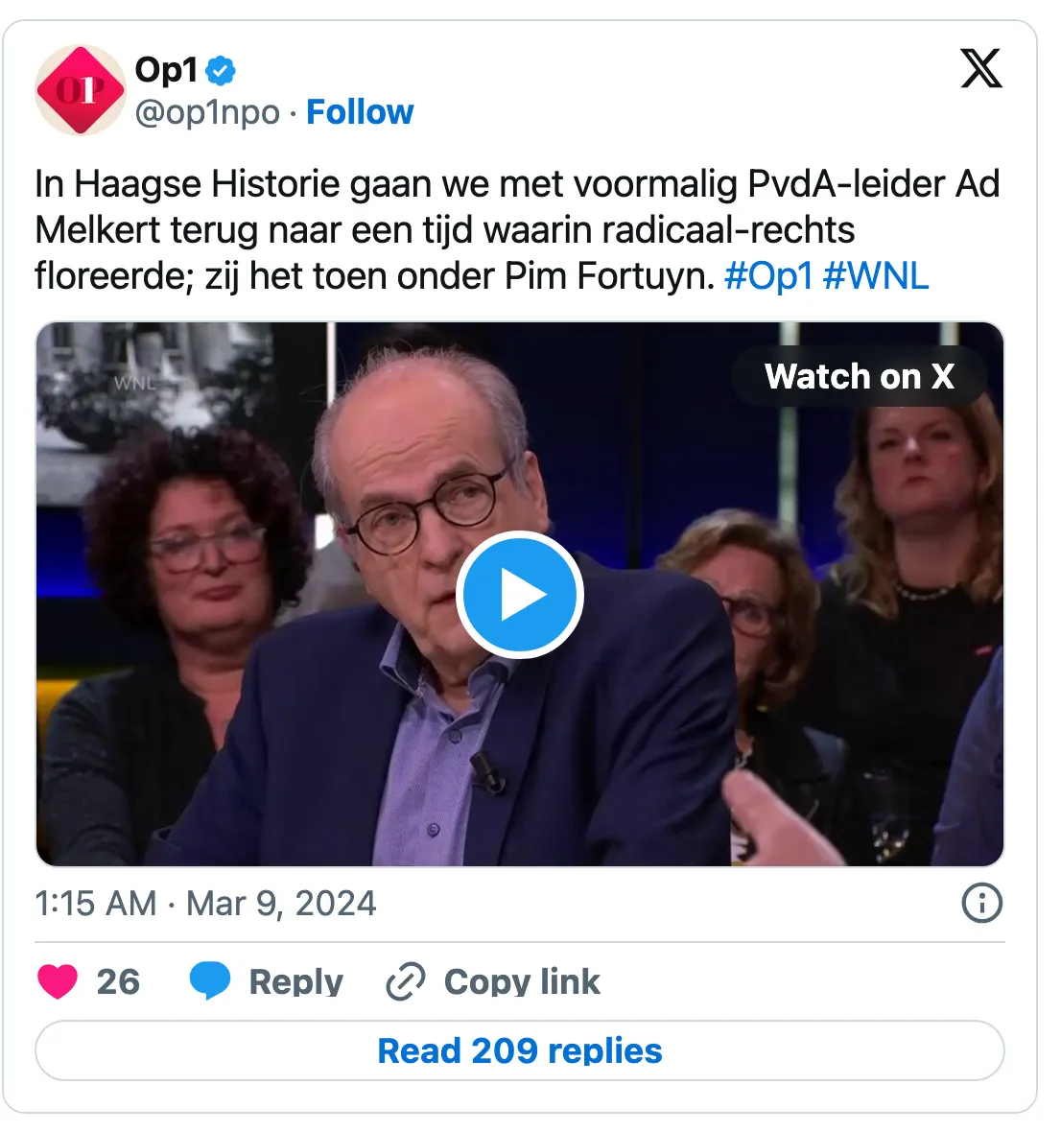Click Watch on X overlay button

tap(859, 376)
